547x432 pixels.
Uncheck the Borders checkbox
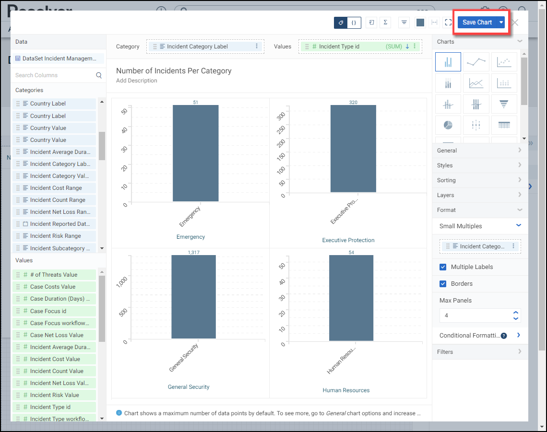click(x=443, y=284)
